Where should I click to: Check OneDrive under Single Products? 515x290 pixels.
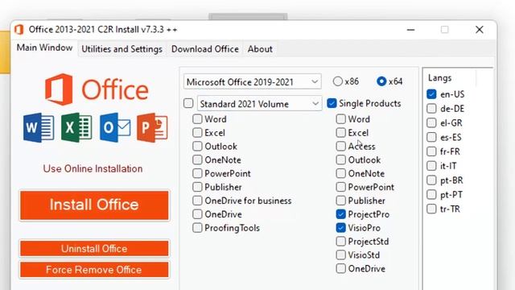click(x=360, y=268)
